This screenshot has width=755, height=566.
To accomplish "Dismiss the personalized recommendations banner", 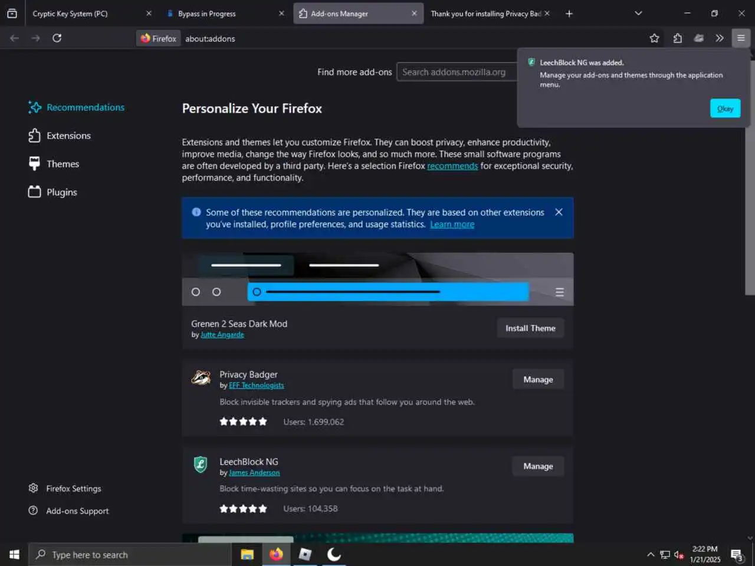I will coord(559,212).
